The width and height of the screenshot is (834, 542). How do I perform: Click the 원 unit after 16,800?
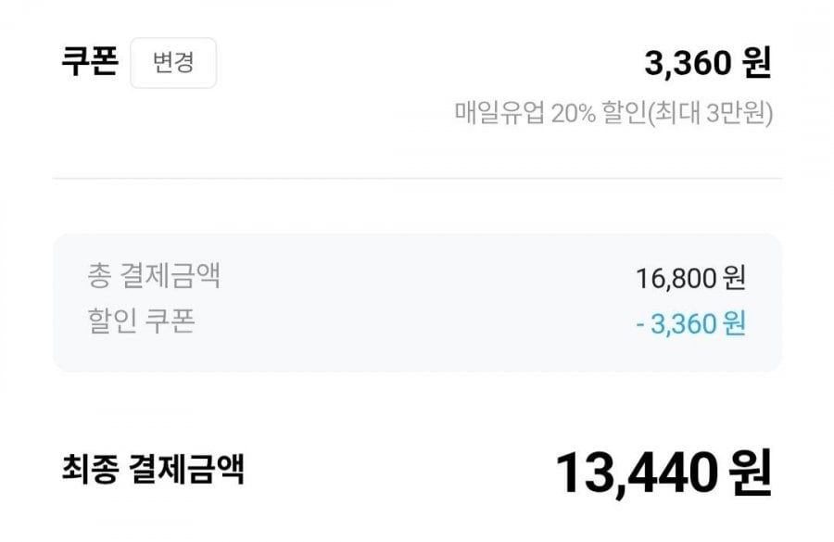click(x=735, y=276)
